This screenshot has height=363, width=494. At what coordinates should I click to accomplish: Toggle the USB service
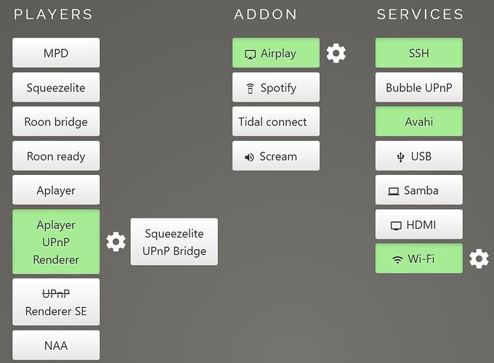click(x=419, y=156)
